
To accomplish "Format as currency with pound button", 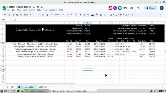I will pyautogui.click(x=35, y=15).
